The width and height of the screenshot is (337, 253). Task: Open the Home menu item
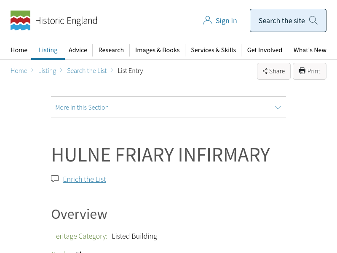click(x=19, y=50)
